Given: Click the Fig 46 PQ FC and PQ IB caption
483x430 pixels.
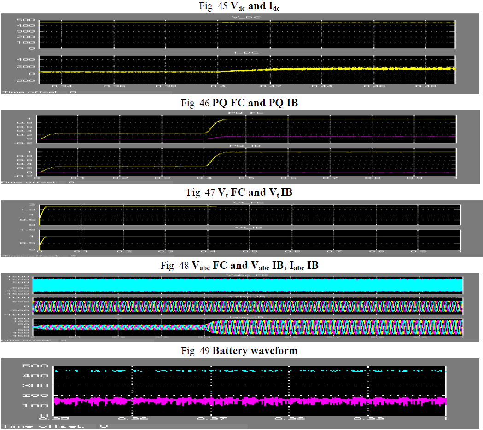Looking at the screenshot, I should (x=239, y=103).
